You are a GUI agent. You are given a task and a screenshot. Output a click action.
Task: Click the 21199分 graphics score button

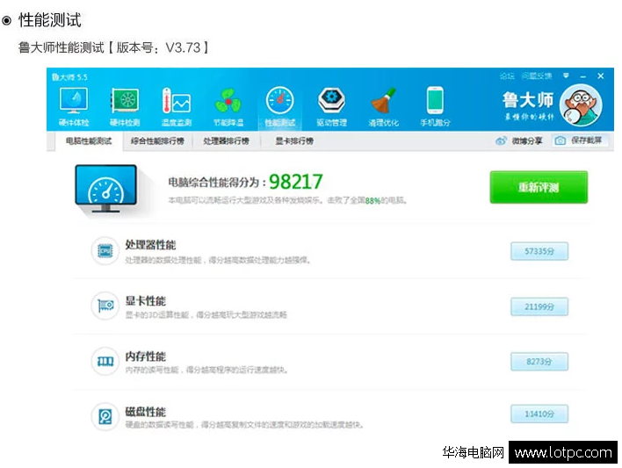click(x=539, y=306)
